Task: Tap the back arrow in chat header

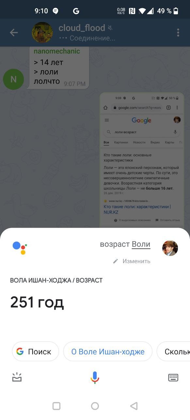Action: point(14,32)
